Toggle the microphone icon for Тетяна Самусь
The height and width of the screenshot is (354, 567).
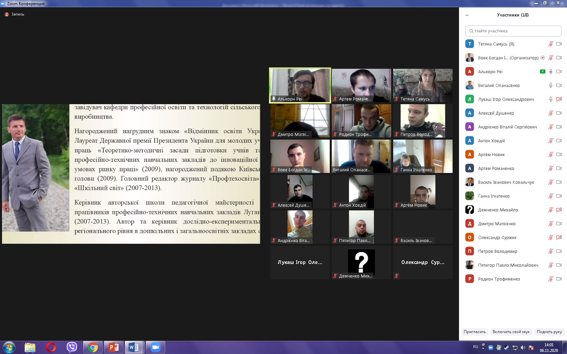[550, 44]
